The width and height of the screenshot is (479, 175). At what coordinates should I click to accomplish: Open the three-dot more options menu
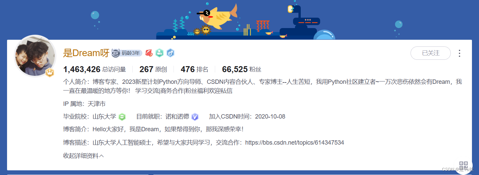click(460, 53)
